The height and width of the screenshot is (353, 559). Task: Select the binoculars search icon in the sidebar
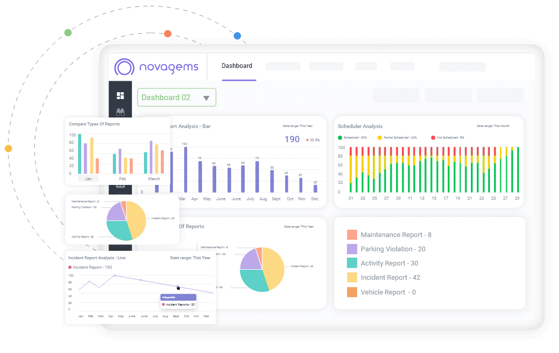[x=120, y=112]
